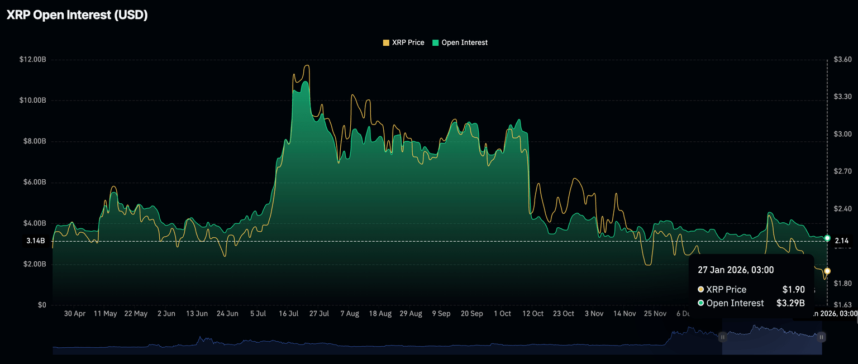The width and height of the screenshot is (858, 364).
Task: Click the yellow dot in the tooltip
Action: click(x=700, y=290)
